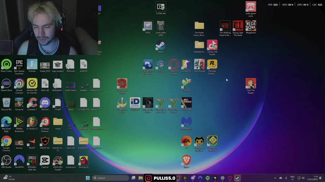Screen dimensions: 325x182
Task: Select the Steam desktop icon
Action: pyautogui.click(x=161, y=47)
